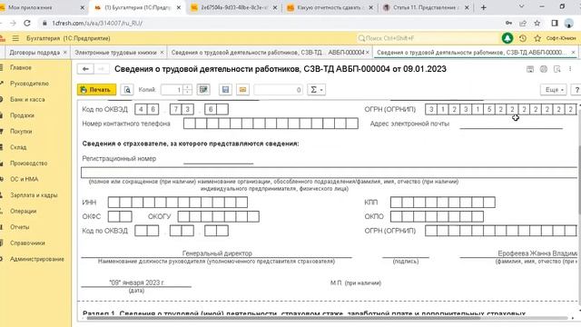The width and height of the screenshot is (581, 327).
Task: Open the Продажи section
Action: [x=22, y=115]
